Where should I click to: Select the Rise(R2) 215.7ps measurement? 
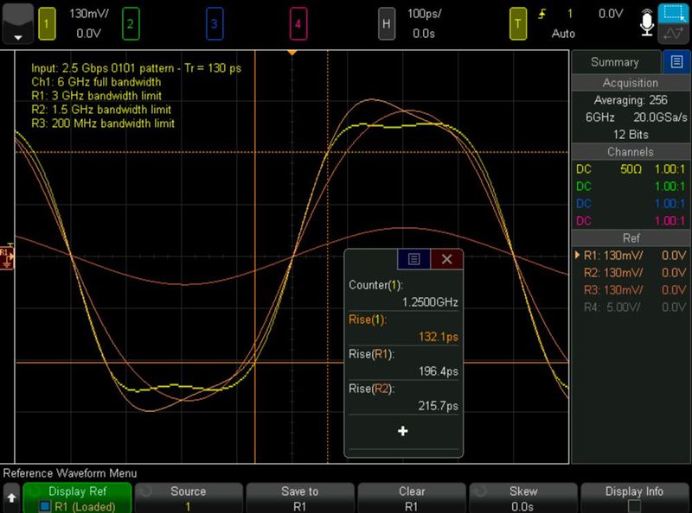(403, 397)
